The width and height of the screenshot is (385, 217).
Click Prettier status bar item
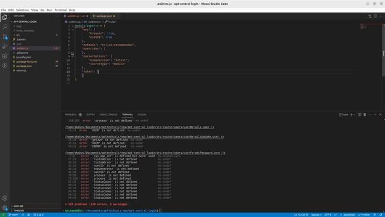click(364, 215)
